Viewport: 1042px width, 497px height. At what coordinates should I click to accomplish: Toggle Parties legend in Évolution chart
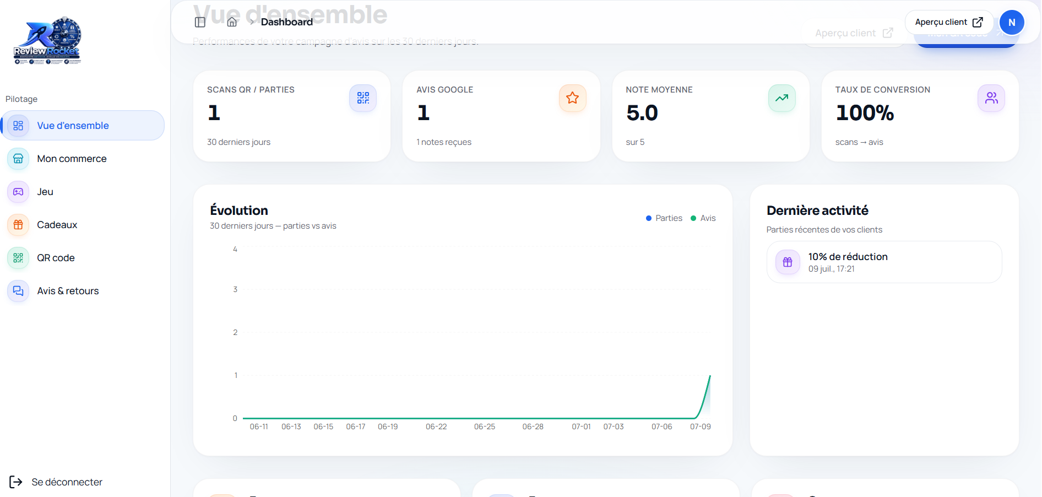click(x=664, y=218)
